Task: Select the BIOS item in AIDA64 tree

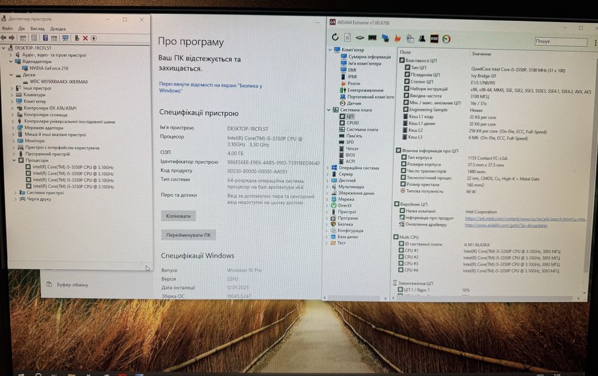Action: [x=347, y=155]
